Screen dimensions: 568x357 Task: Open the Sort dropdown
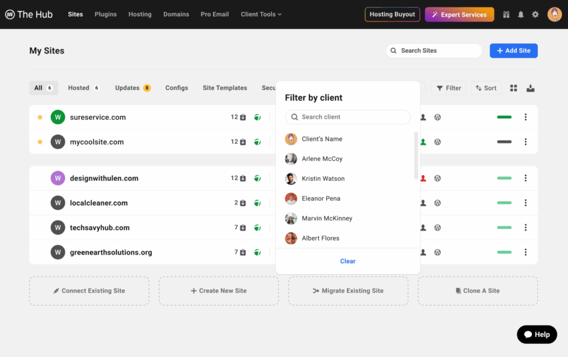(485, 88)
